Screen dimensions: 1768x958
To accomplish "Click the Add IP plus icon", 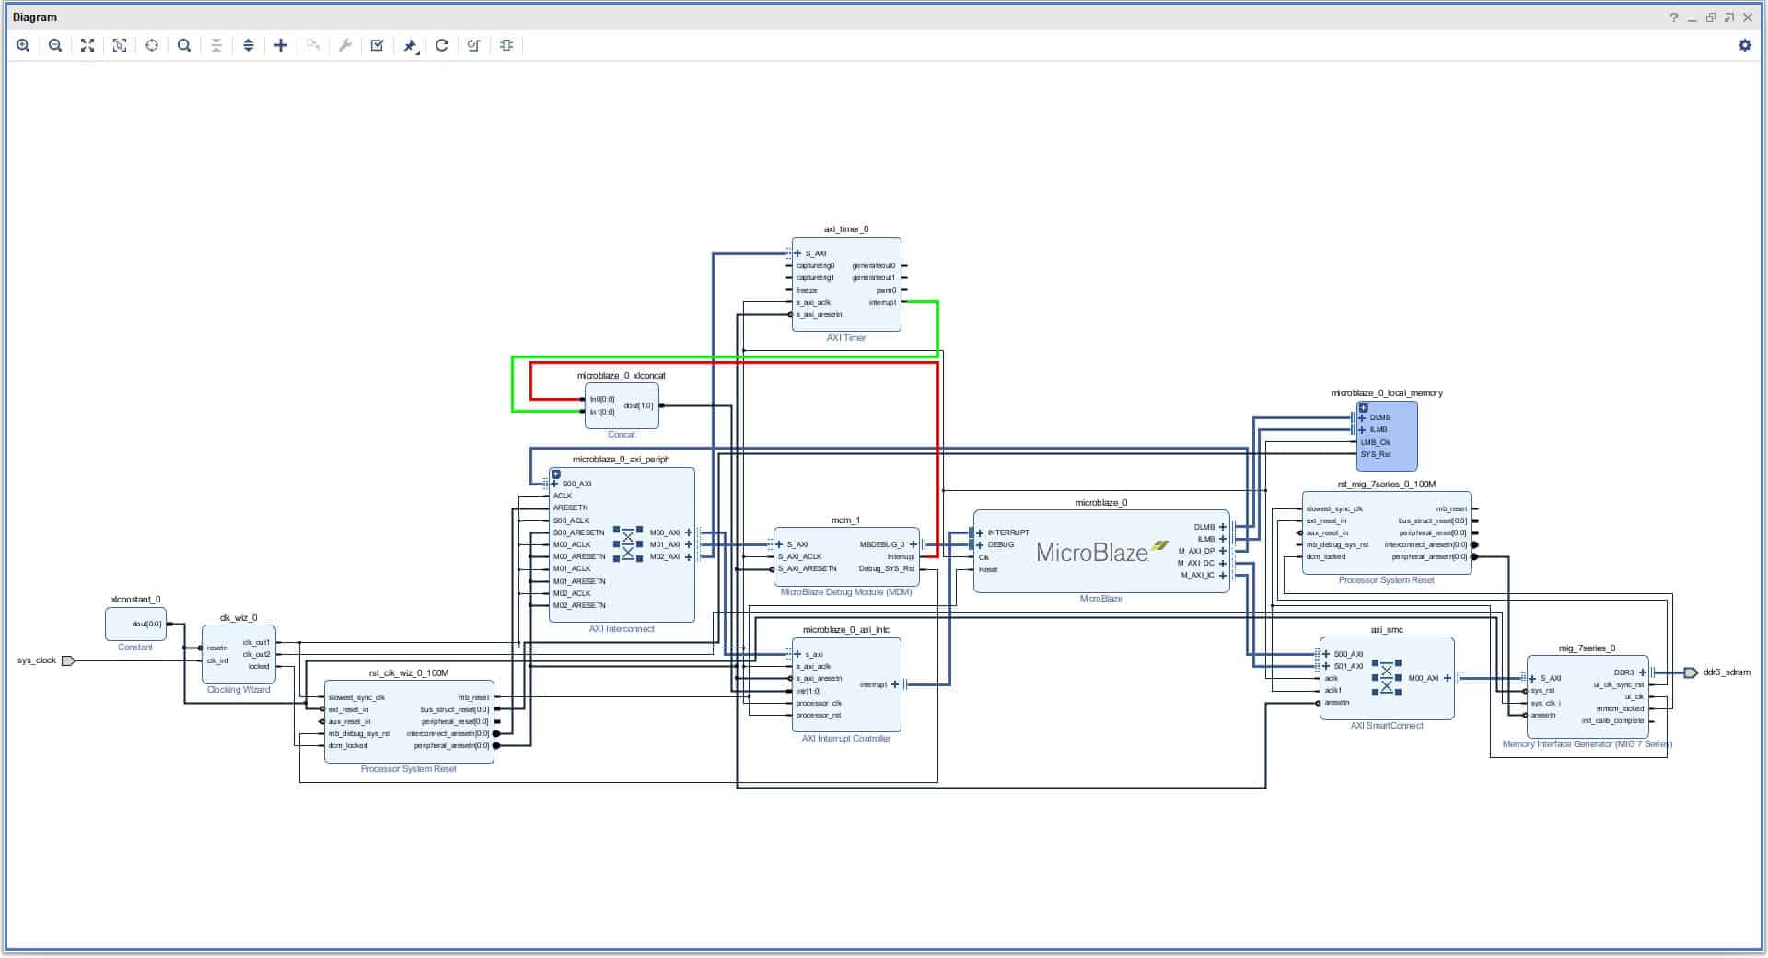I will tap(281, 45).
